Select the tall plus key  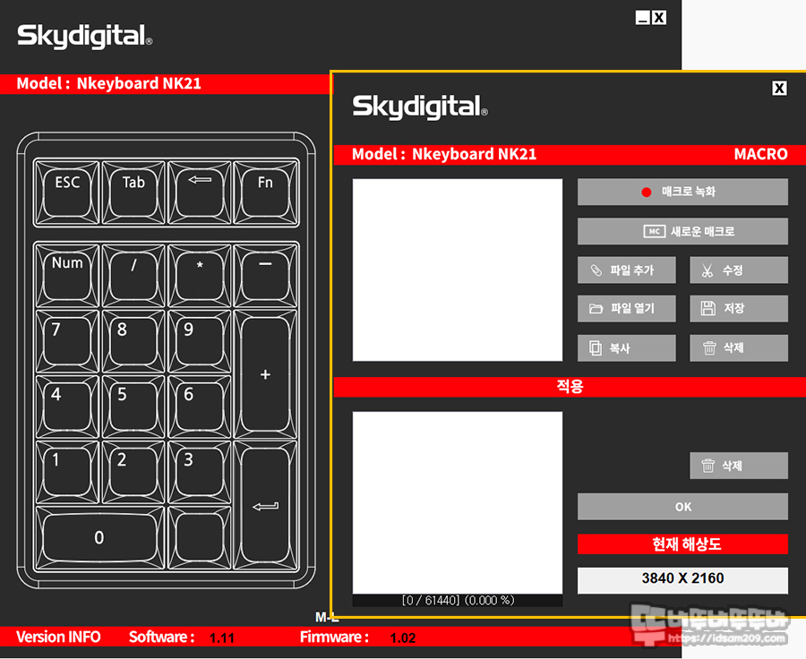265,374
